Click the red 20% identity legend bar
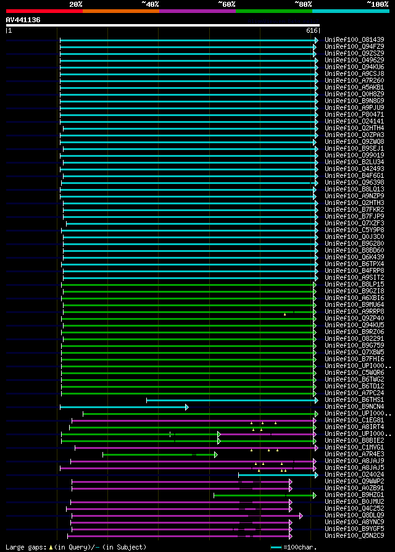Image resolution: width=395 pixels, height=552 pixels. [x=44, y=11]
